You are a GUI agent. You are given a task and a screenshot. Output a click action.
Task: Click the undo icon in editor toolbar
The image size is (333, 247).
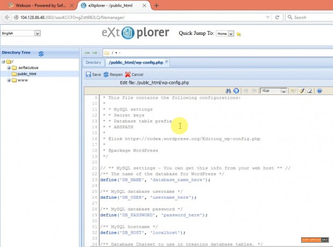click(x=246, y=91)
